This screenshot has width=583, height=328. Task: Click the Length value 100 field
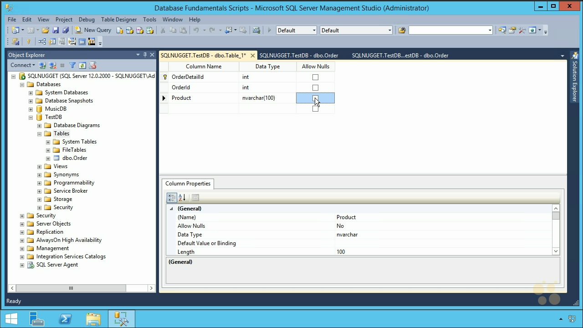443,252
